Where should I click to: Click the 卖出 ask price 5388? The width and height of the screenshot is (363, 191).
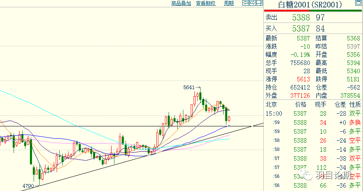coord(301,18)
